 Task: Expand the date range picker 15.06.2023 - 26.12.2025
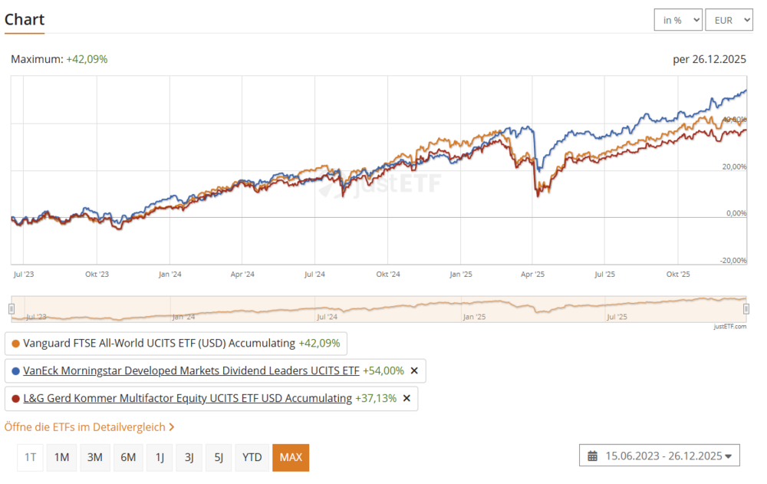(x=660, y=456)
